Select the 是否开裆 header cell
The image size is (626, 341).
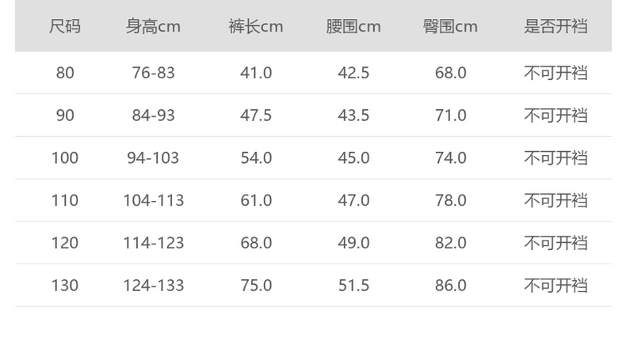click(x=555, y=26)
